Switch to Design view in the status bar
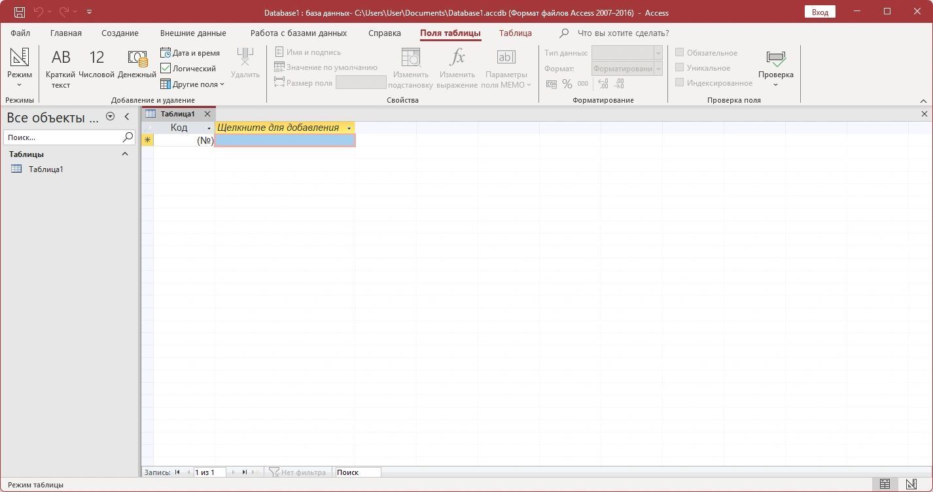933x492 pixels. pyautogui.click(x=910, y=485)
